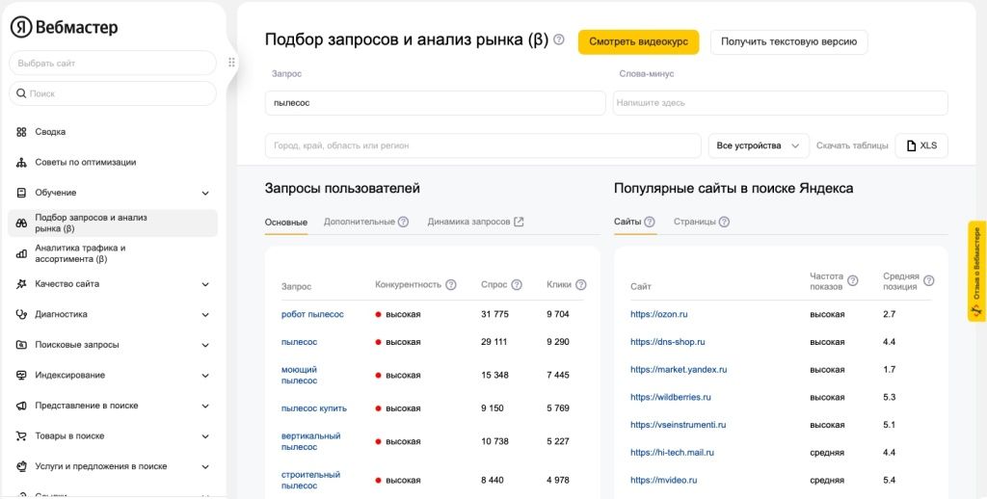Click the Слова-минус input field
Viewport: 987px width, 499px height.
pyautogui.click(x=781, y=103)
